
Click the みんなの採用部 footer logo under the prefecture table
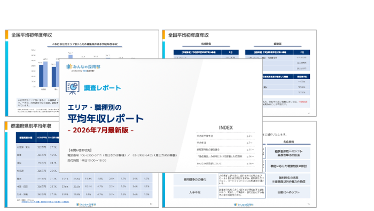click(x=86, y=205)
